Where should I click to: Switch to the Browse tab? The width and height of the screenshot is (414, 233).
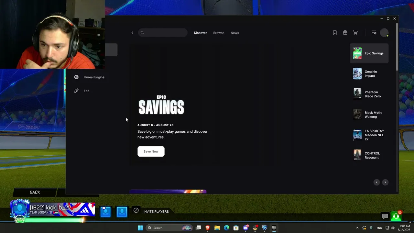coord(219,33)
